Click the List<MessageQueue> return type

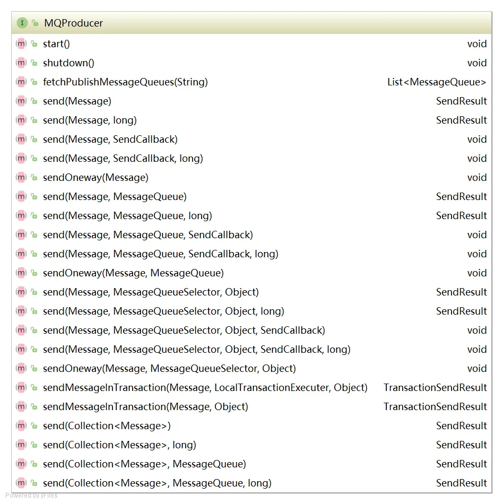(x=437, y=82)
